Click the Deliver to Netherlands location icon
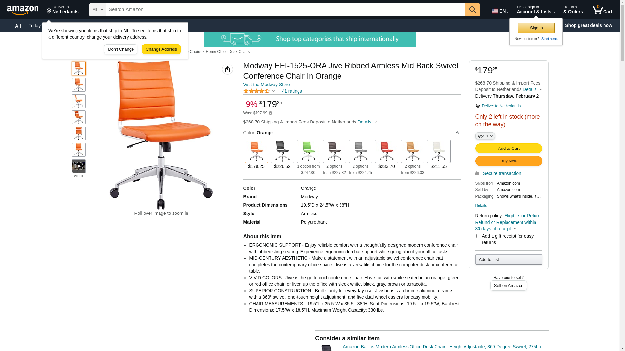This screenshot has height=351, width=625. pyautogui.click(x=478, y=106)
